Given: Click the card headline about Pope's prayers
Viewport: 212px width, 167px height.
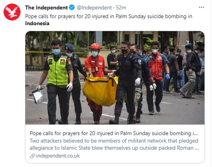Looking at the screenshot, I should pyautogui.click(x=114, y=134).
